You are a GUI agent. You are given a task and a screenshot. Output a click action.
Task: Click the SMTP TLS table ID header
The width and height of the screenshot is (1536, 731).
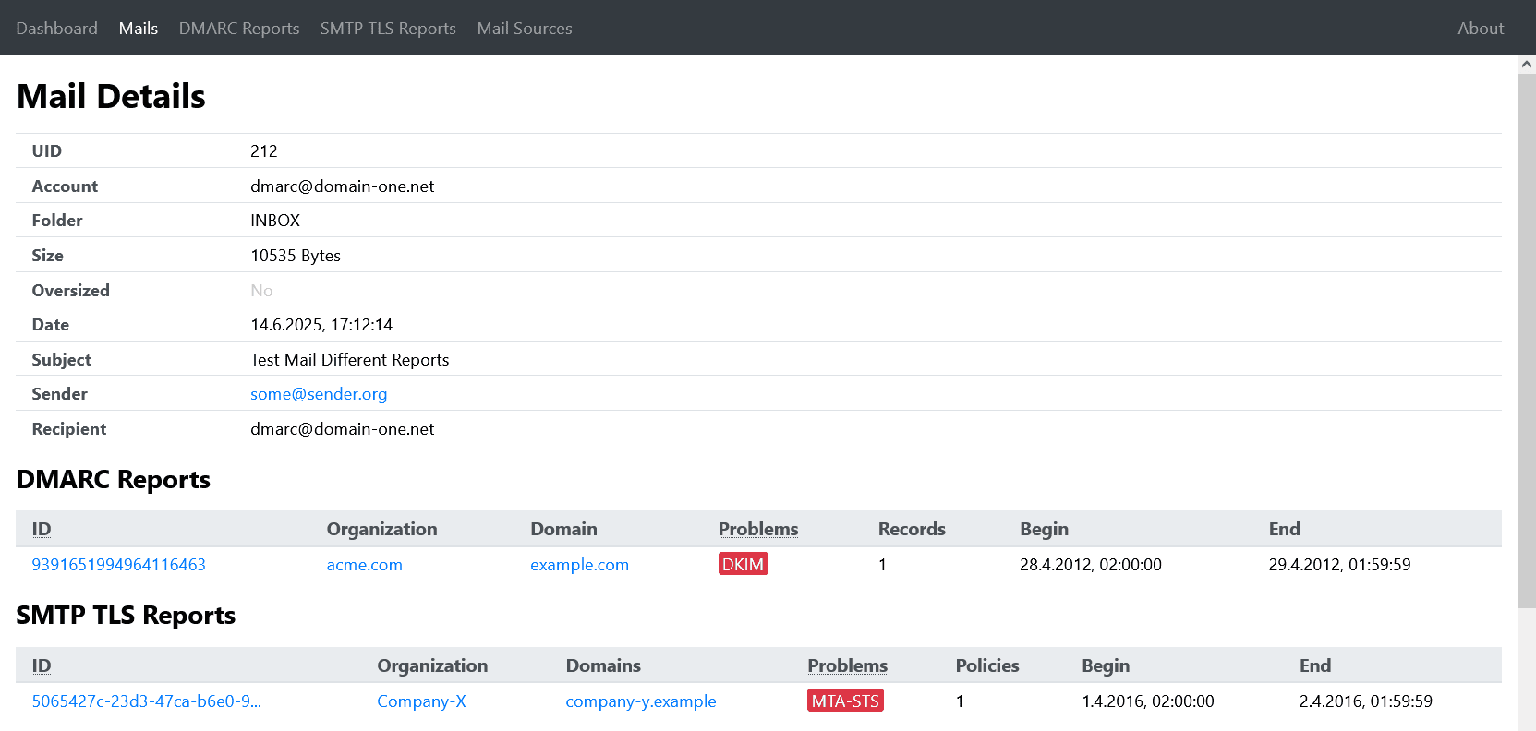pos(42,665)
